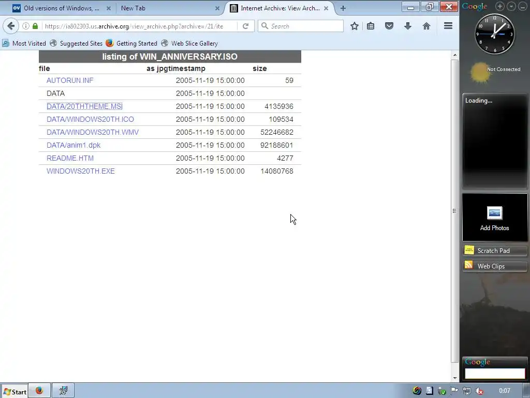Click the network tray icon
Screen dimensions: 530x398
pyautogui.click(x=467, y=391)
